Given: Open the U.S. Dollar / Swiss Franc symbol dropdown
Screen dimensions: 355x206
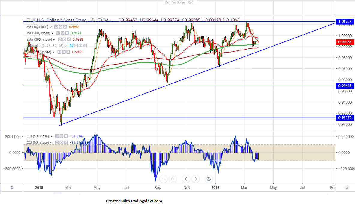Looking at the screenshot, I should pyautogui.click(x=110, y=20).
